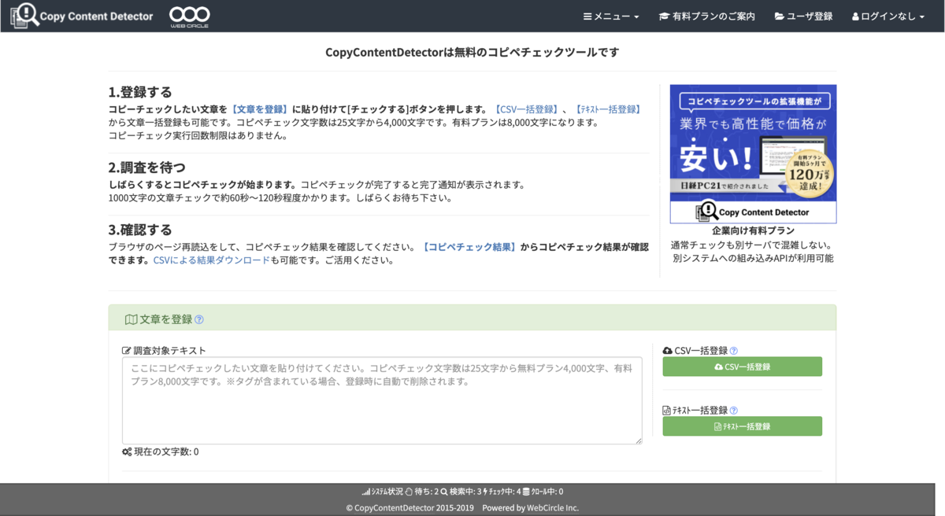This screenshot has height=516, width=945.
Task: Click the システム状況 signal bars icon
Action: pos(366,491)
